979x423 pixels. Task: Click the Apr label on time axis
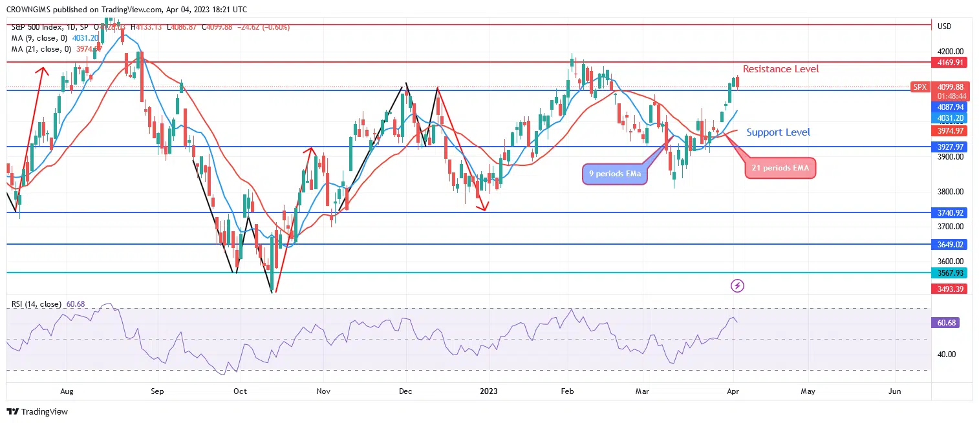(731, 391)
